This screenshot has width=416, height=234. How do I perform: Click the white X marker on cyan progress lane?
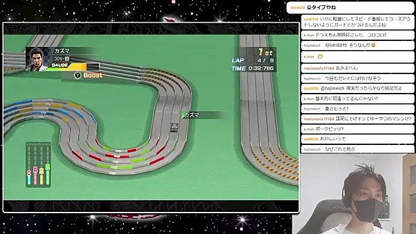[29, 173]
